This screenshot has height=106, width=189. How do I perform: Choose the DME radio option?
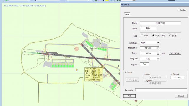coord(170,36)
